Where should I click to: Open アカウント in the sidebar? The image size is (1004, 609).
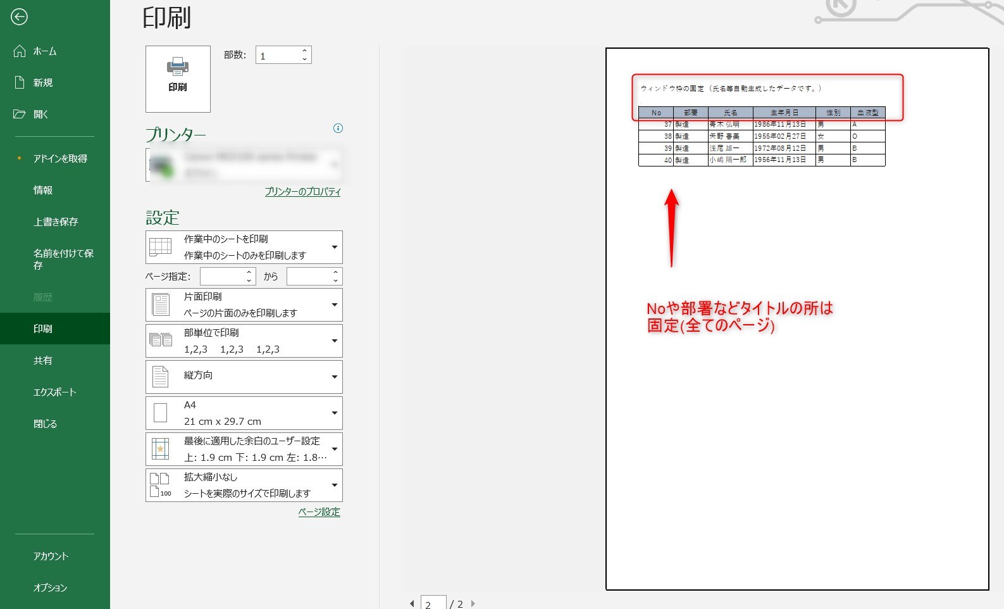[51, 556]
